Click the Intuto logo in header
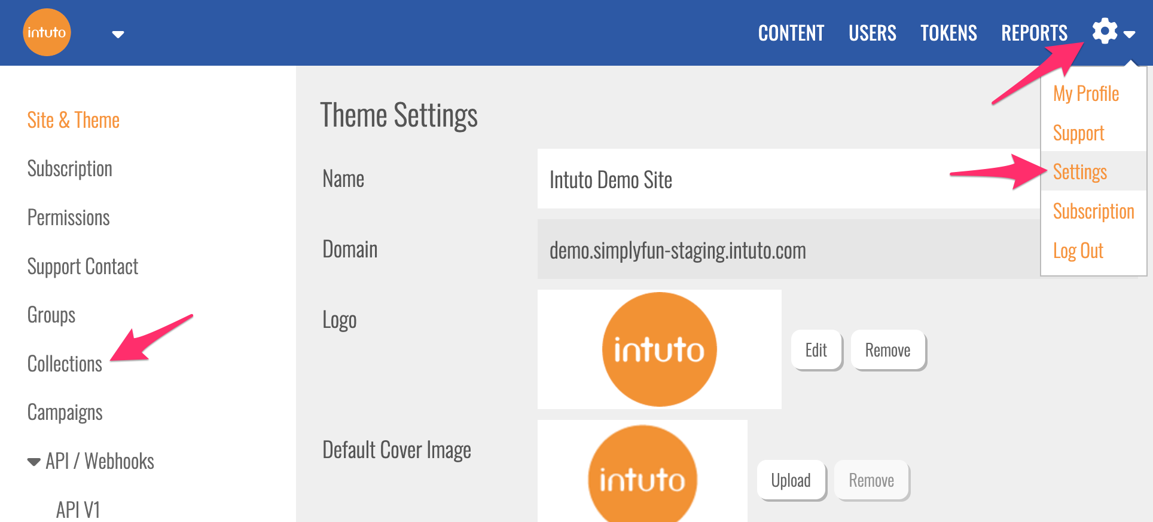The height and width of the screenshot is (522, 1153). [x=47, y=32]
